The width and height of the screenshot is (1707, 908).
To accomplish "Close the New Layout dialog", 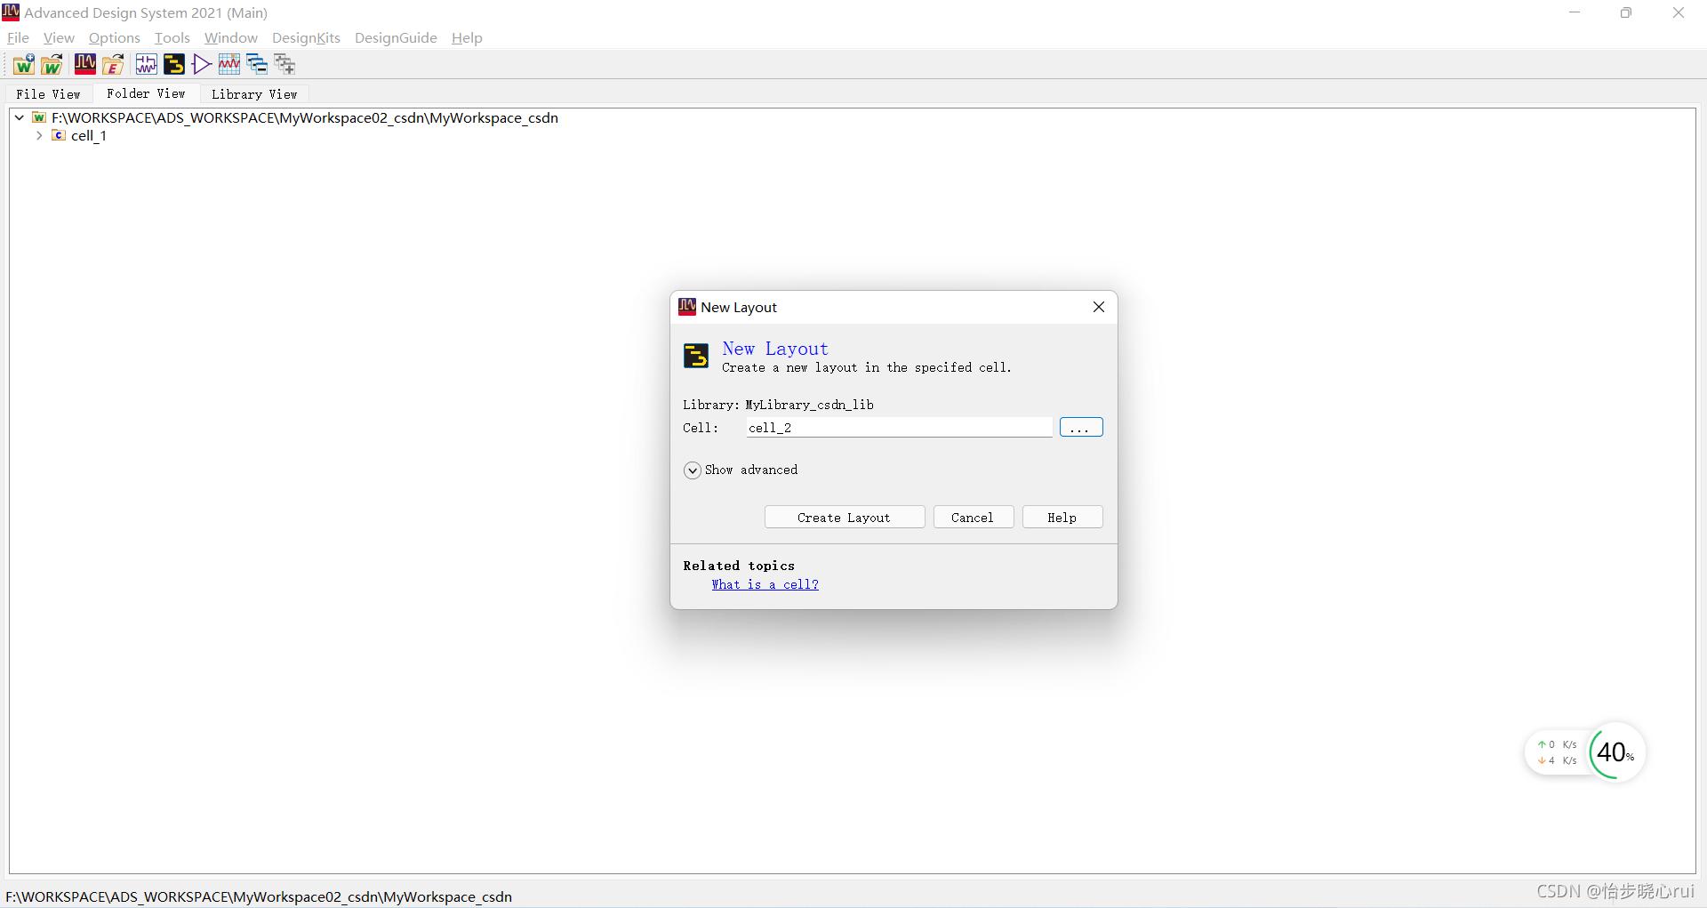I will 1099,307.
